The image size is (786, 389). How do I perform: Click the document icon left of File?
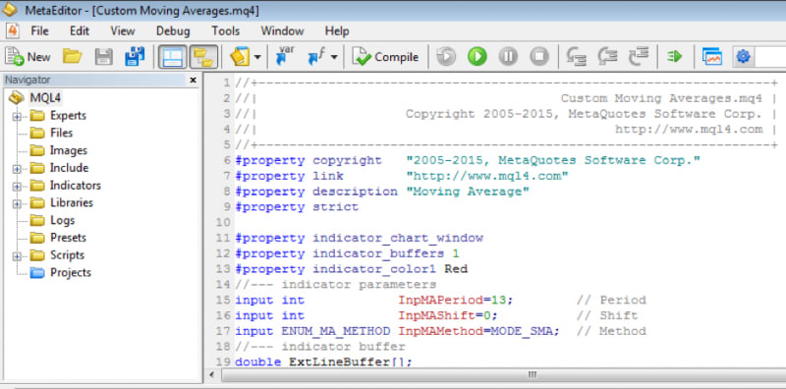pyautogui.click(x=12, y=31)
